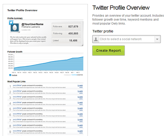This screenshot has height=136, width=167.
Task: Click the label beside the chart legend checkbox
Action: pyautogui.click(x=15, y=75)
